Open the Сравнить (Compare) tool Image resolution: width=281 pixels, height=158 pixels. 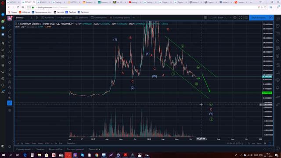click(x=48, y=18)
